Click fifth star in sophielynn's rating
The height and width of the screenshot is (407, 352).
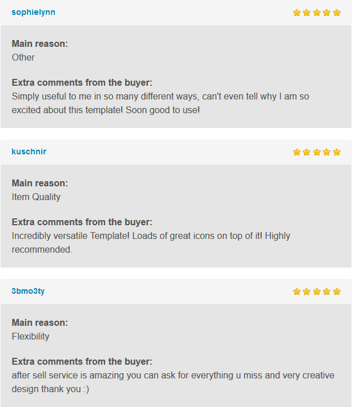(337, 13)
